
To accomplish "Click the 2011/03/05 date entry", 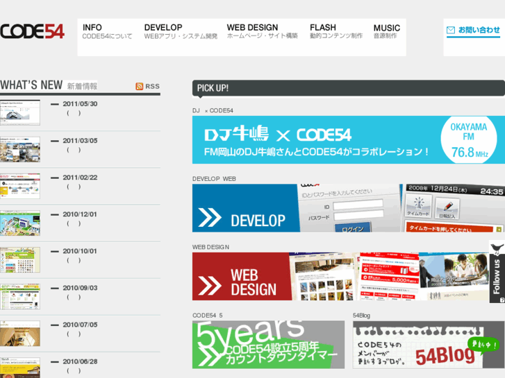I will [80, 141].
